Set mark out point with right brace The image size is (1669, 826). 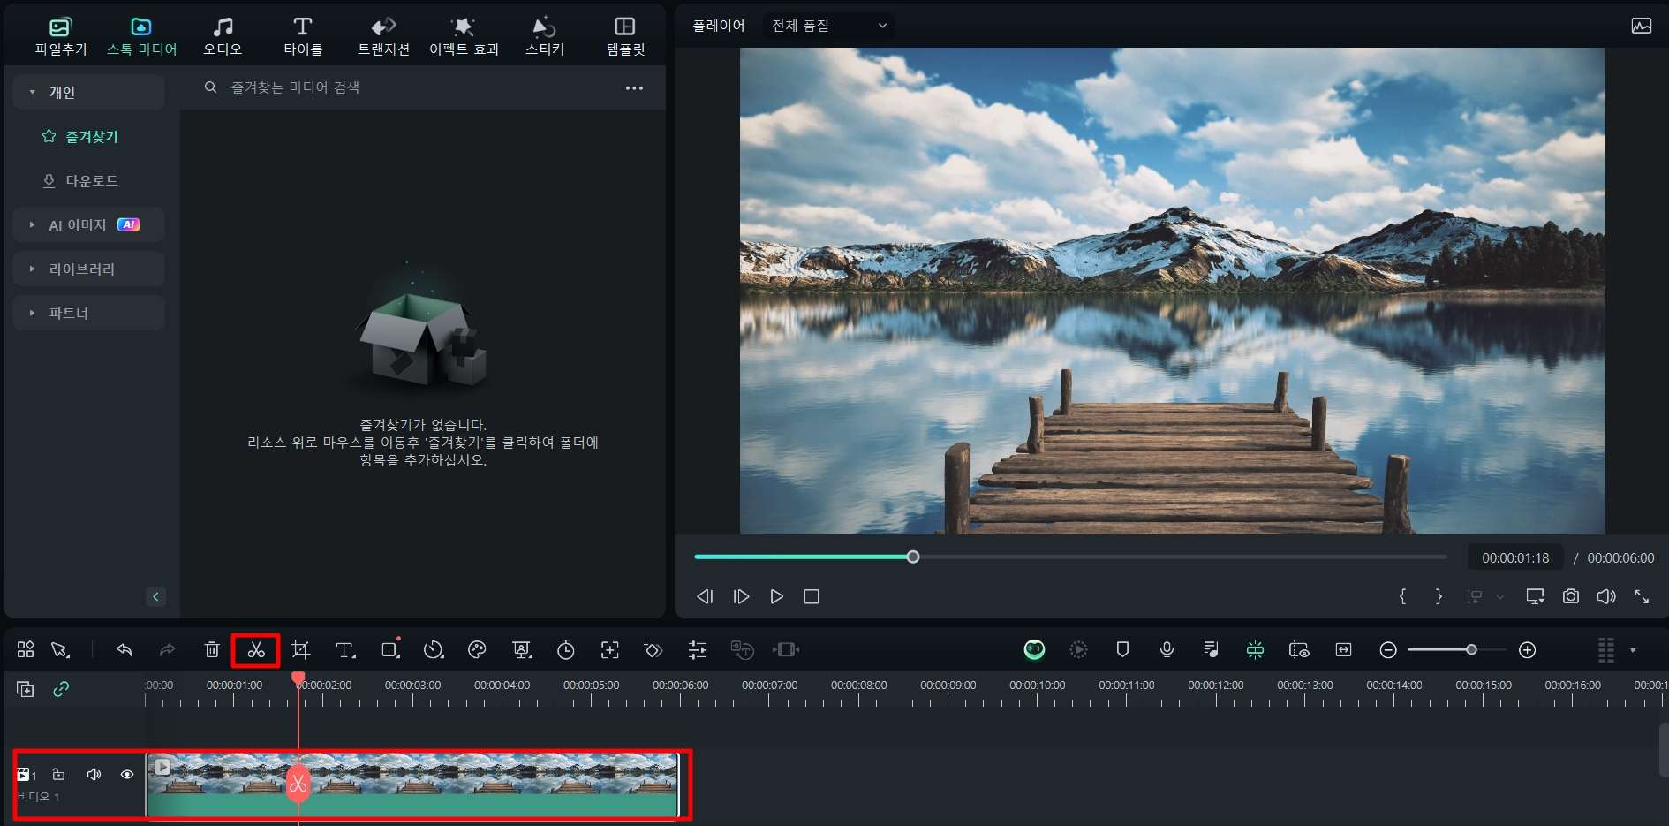click(1439, 596)
